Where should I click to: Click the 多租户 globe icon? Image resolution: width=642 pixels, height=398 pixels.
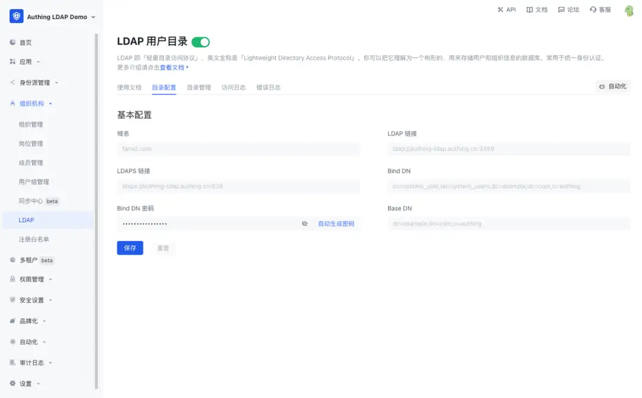12,260
